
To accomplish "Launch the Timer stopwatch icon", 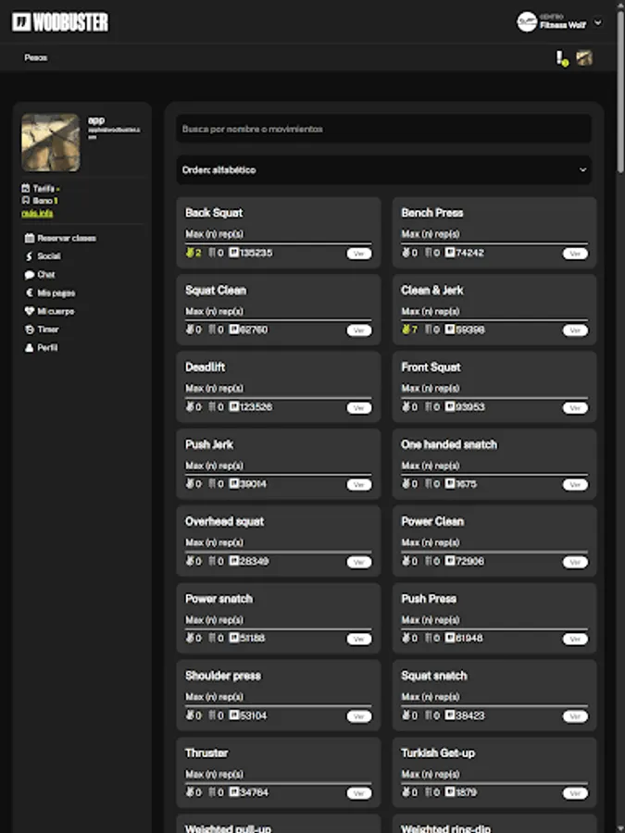I will click(x=29, y=329).
